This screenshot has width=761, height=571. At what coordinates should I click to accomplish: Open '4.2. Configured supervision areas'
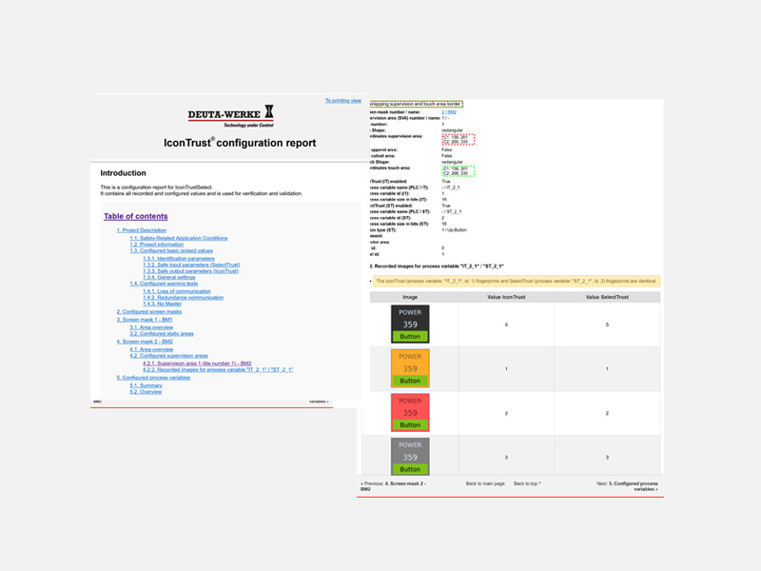pos(168,355)
